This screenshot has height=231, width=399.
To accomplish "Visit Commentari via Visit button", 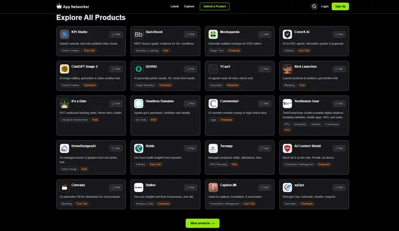I will [x=264, y=104].
